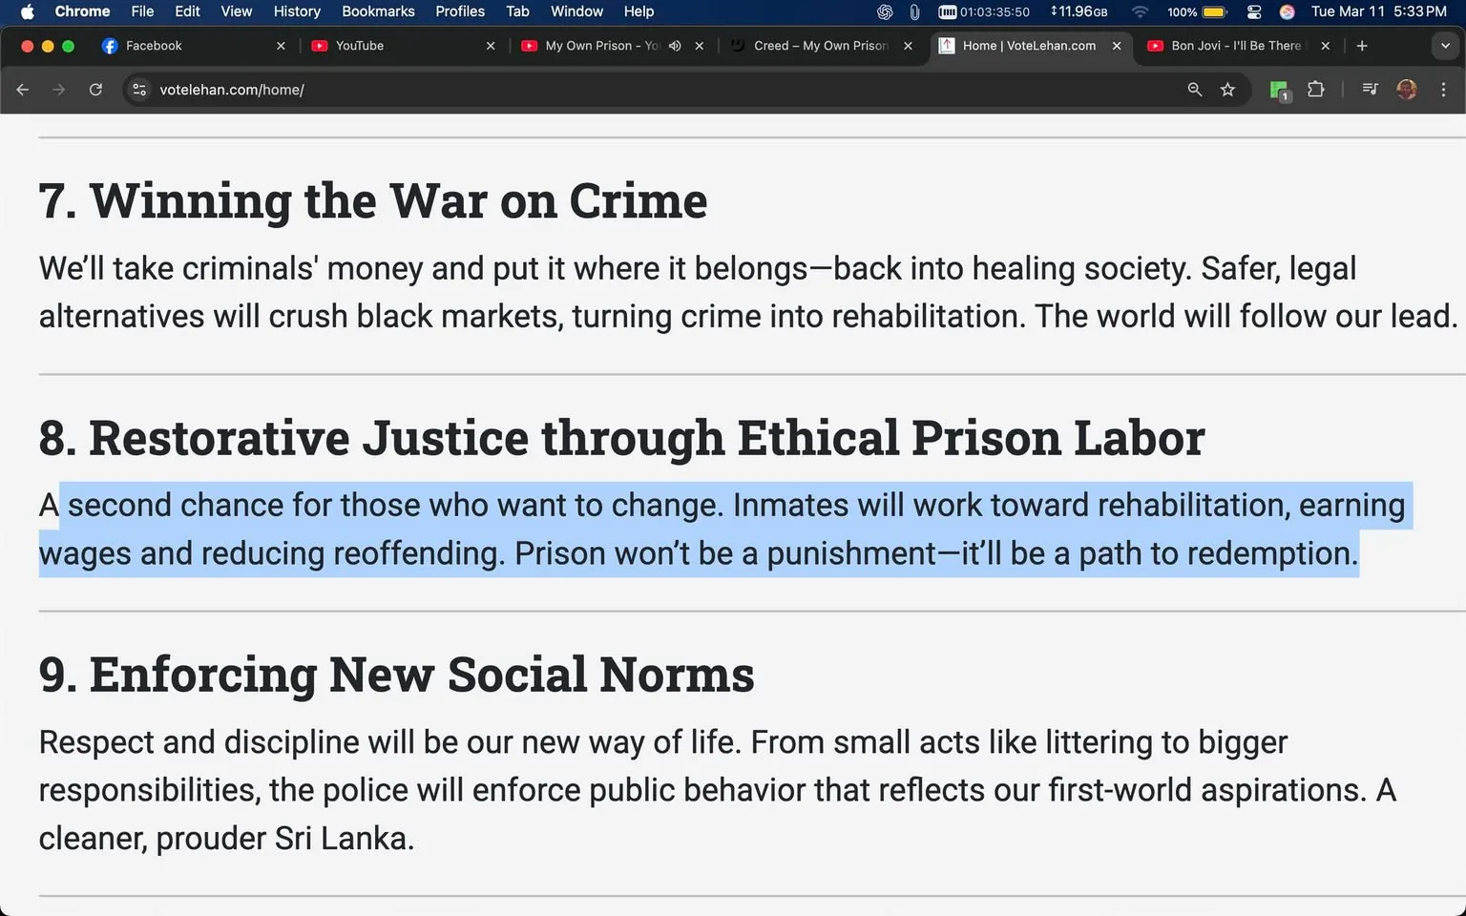Reload the VoteLehan page
The height and width of the screenshot is (916, 1466).
pos(95,90)
